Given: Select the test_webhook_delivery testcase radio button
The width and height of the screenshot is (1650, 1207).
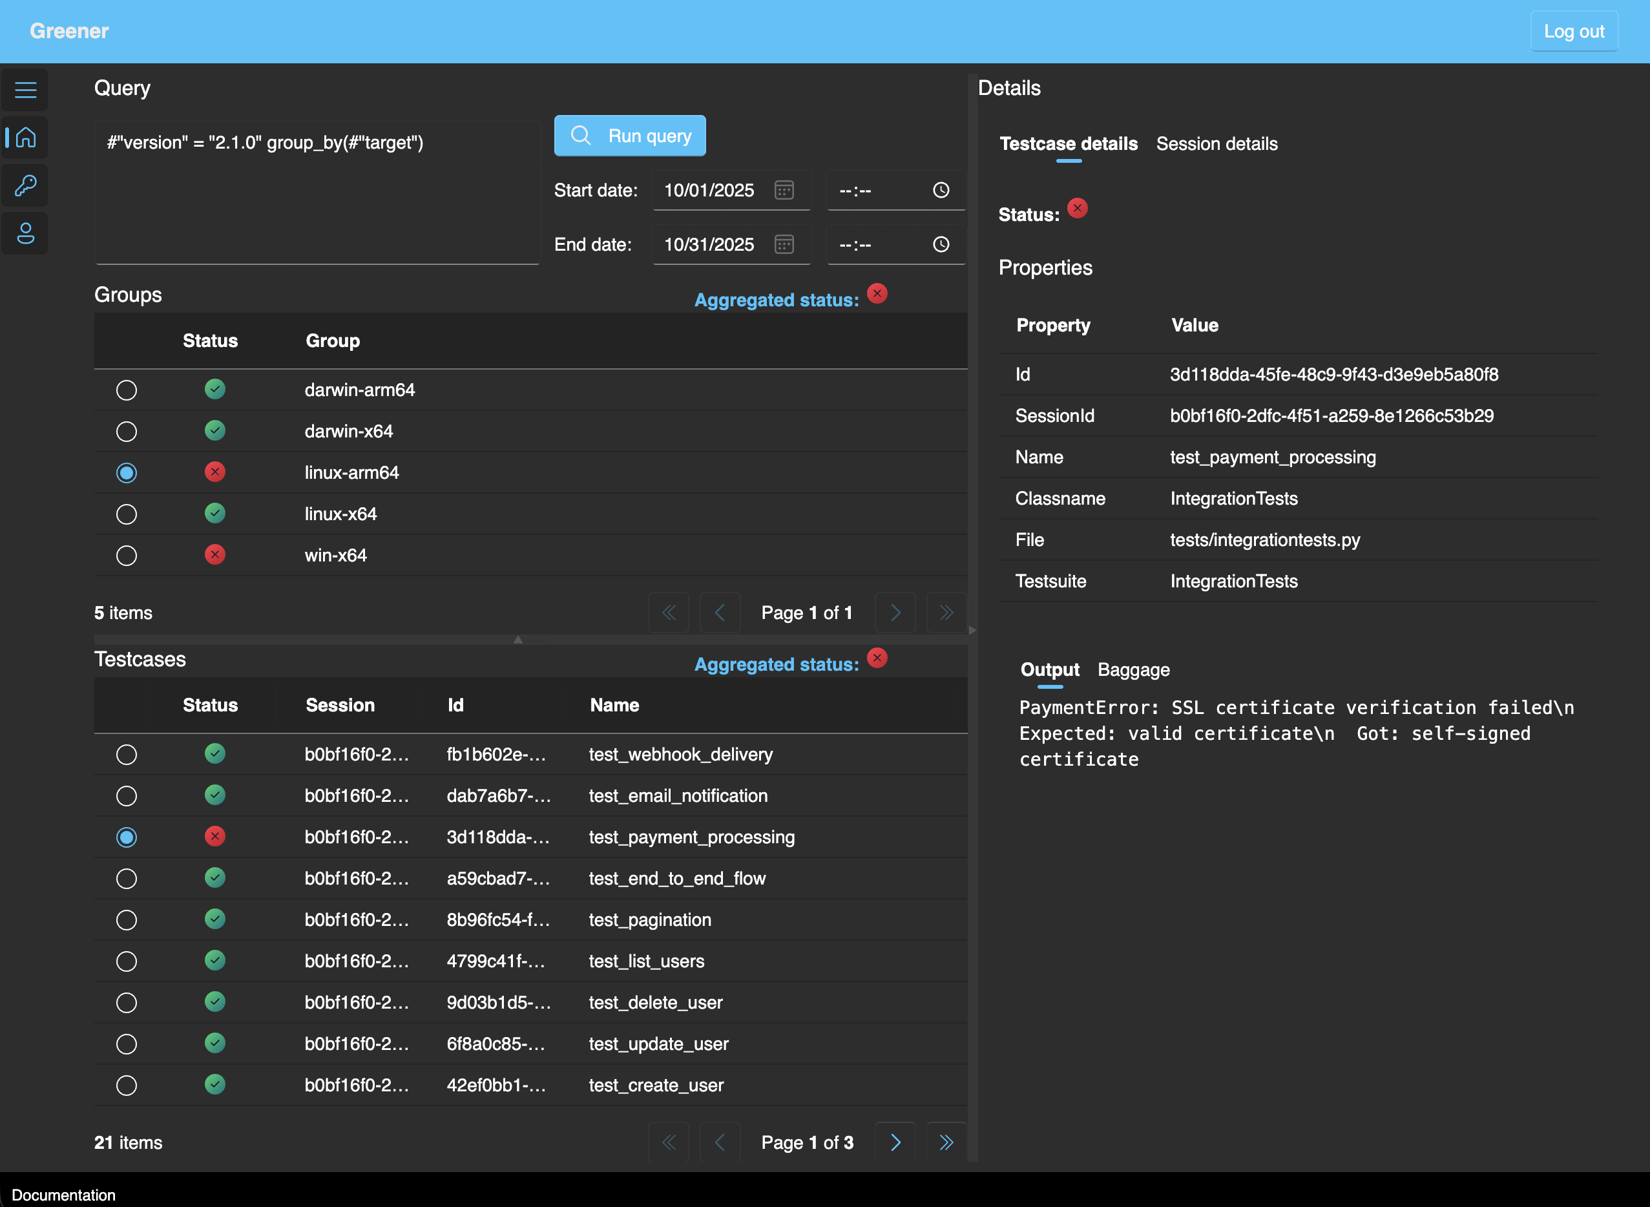Looking at the screenshot, I should coord(127,755).
